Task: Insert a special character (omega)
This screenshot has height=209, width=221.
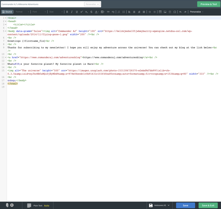Action: pos(175,12)
